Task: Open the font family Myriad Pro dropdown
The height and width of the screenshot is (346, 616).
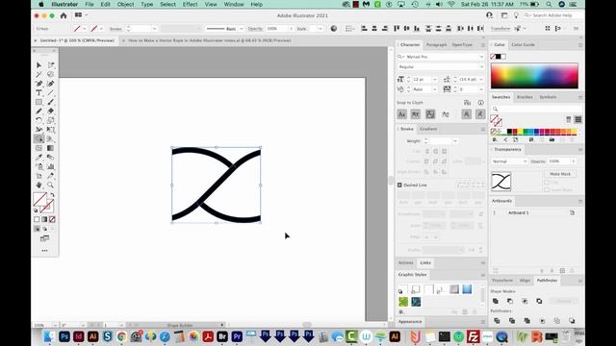Action: pos(481,57)
